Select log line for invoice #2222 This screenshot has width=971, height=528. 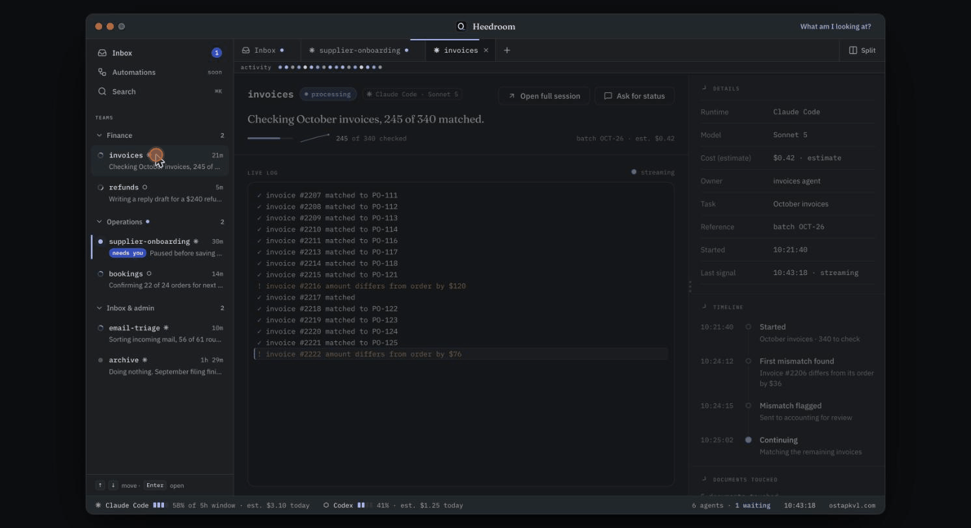point(461,354)
